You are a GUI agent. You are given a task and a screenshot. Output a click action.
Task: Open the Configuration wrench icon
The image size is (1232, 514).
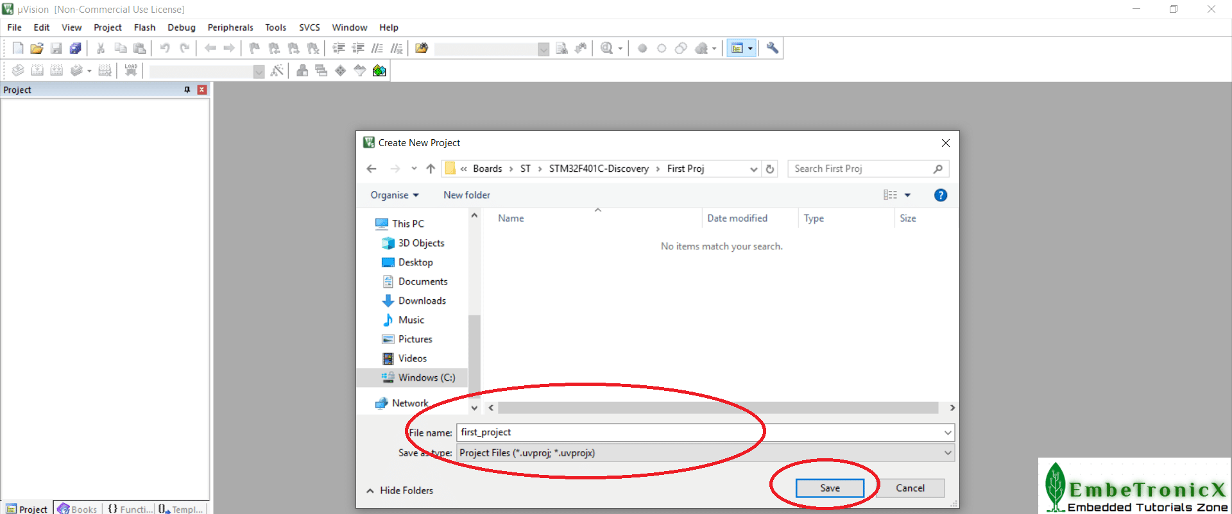[x=773, y=48]
